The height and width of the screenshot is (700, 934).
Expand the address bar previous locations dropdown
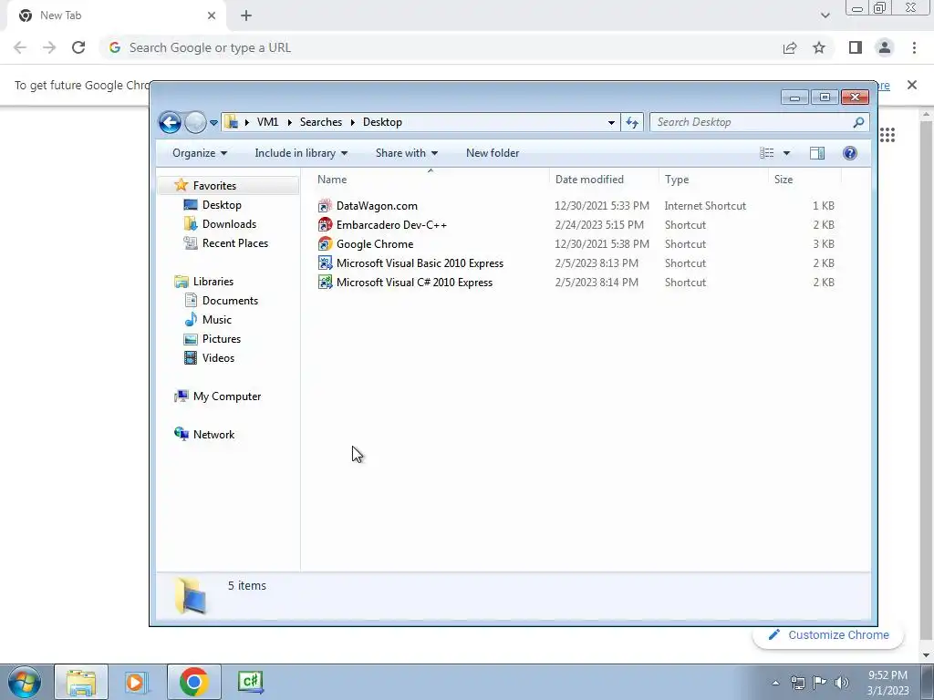click(x=611, y=123)
